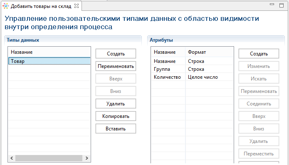289x165 pixels.
Task: Click "Удалить" in the Атрибуты section
Action: coord(259,141)
